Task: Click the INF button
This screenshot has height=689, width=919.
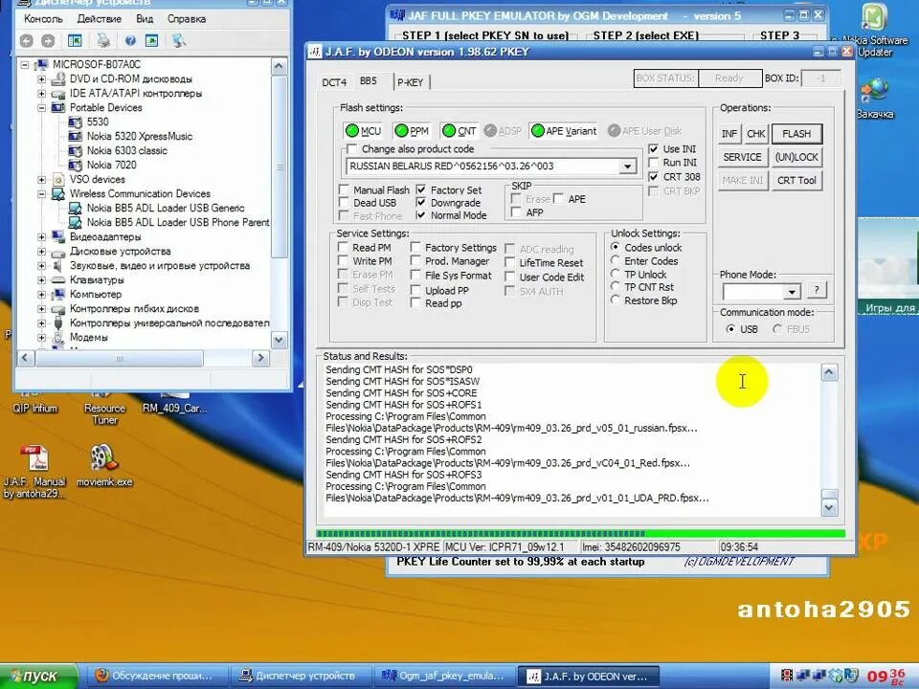Action: [729, 134]
